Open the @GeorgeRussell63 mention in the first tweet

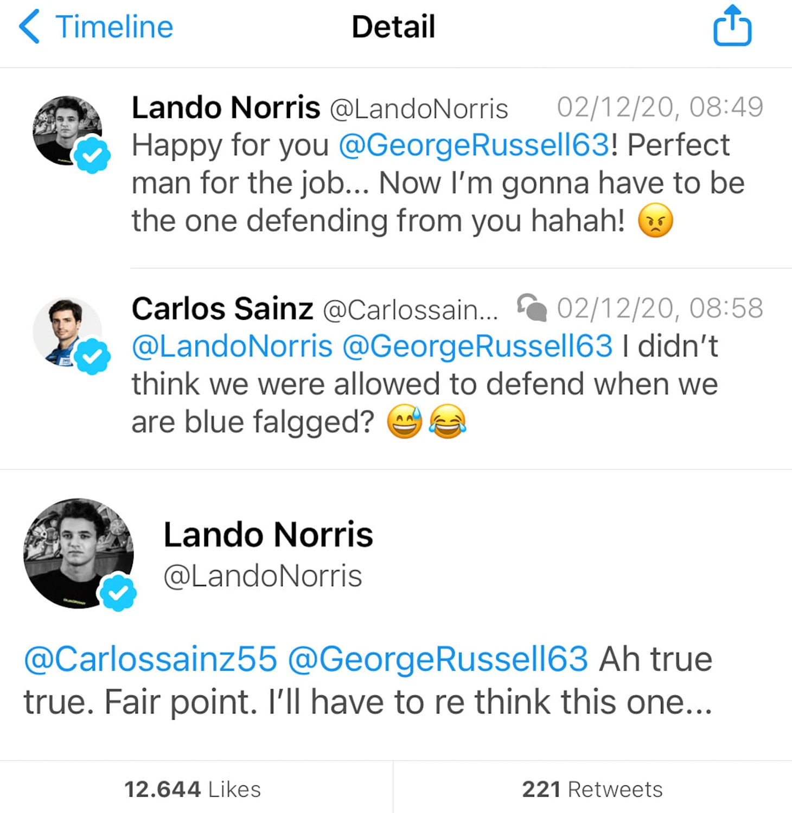[474, 145]
